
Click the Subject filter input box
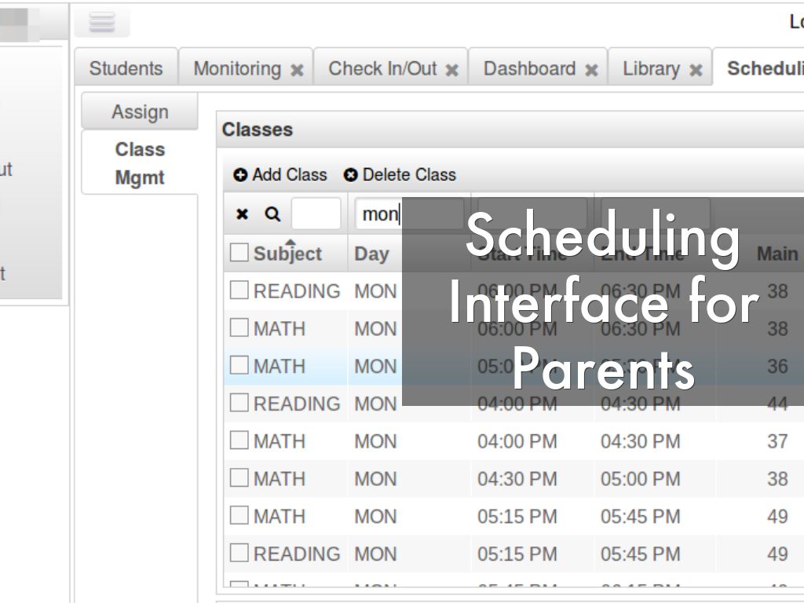pyautogui.click(x=316, y=214)
